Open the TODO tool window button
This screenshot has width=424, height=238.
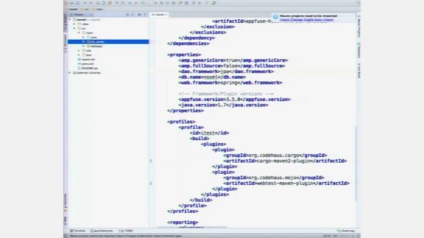pos(126,231)
